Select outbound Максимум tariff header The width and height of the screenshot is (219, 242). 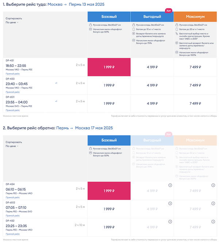(195, 17)
